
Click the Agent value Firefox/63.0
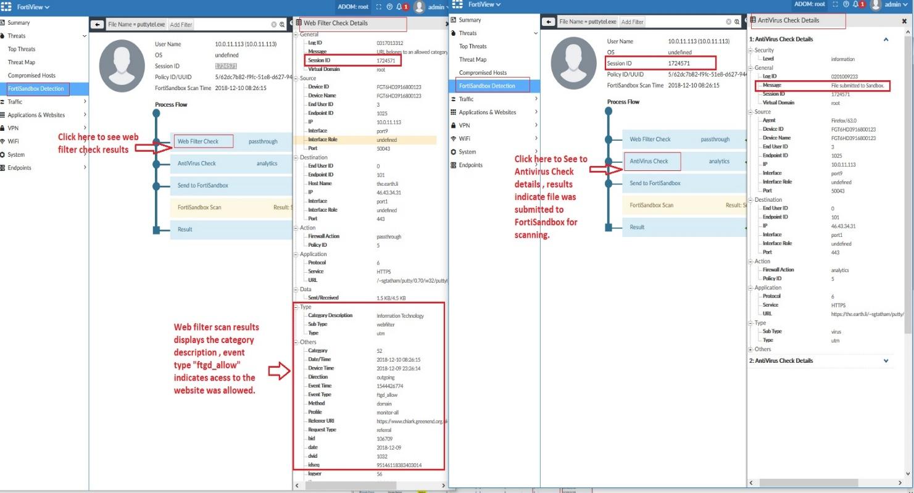click(x=844, y=121)
